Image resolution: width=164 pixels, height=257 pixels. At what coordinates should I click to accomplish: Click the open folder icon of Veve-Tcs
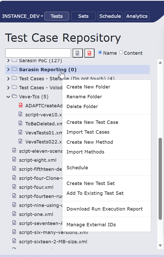coord(14,96)
